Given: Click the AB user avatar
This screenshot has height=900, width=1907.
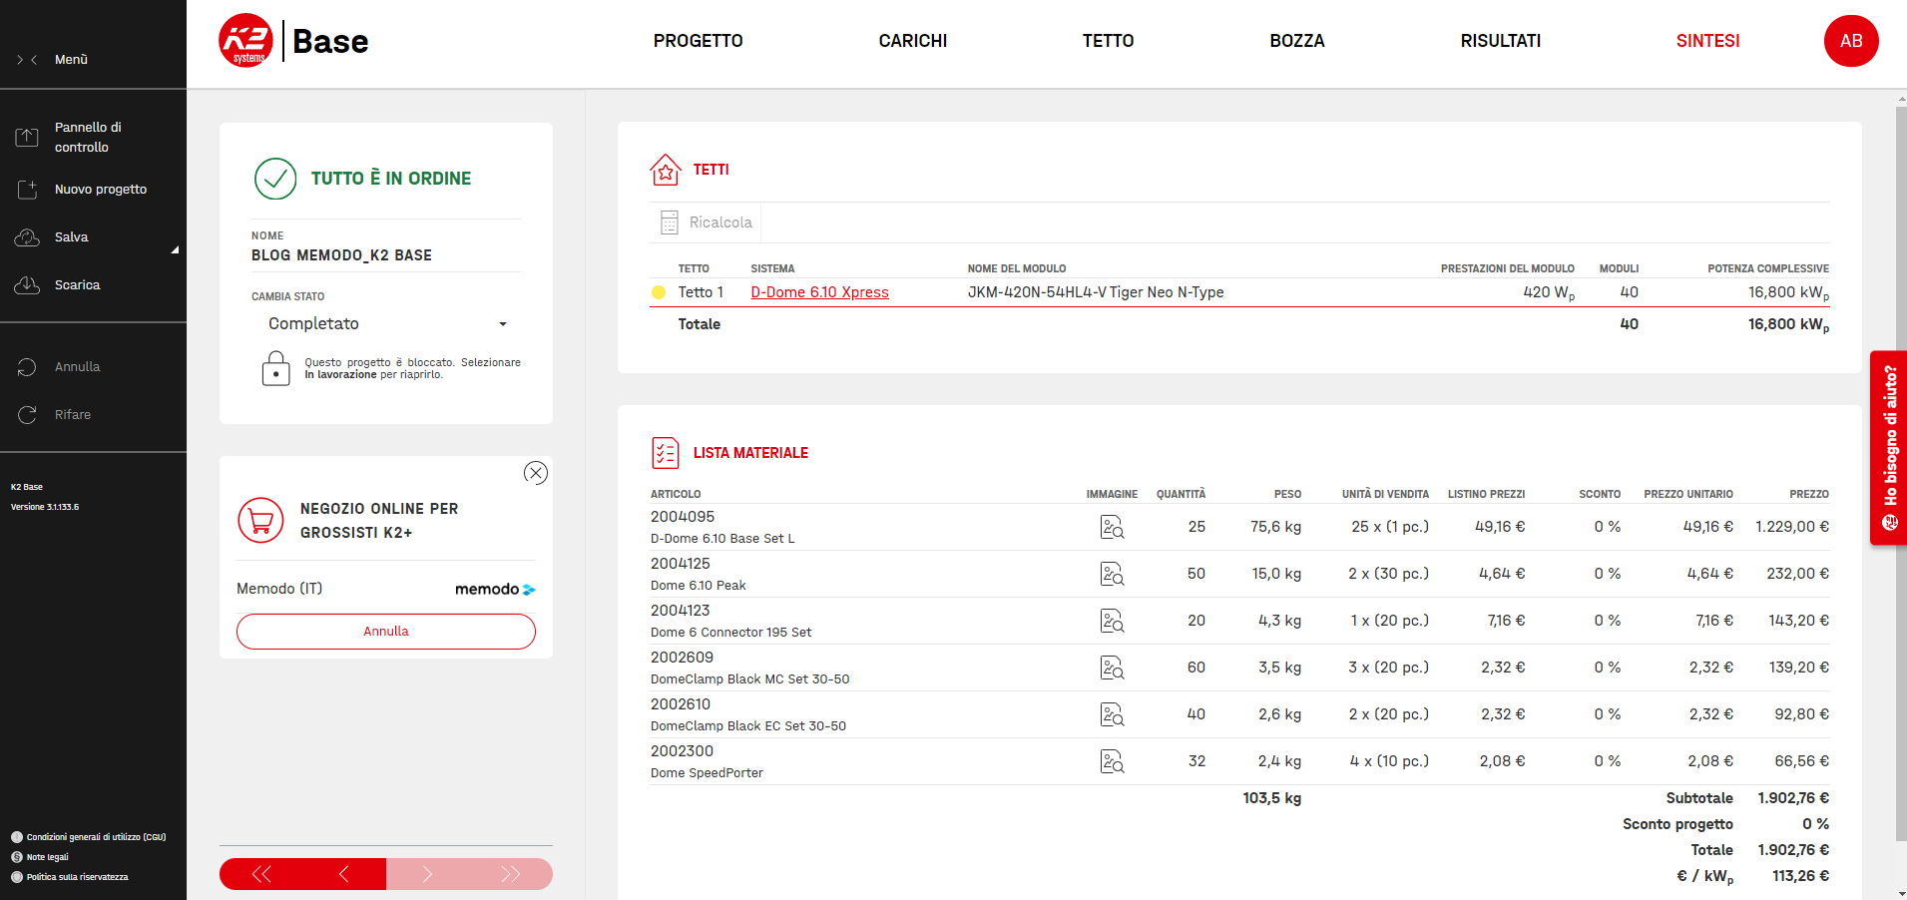Looking at the screenshot, I should [x=1850, y=41].
